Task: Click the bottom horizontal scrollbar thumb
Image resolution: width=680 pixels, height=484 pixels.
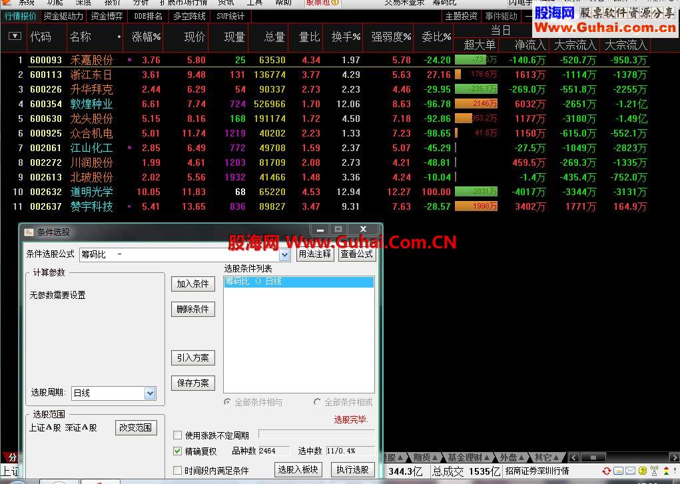Action: tap(593, 457)
